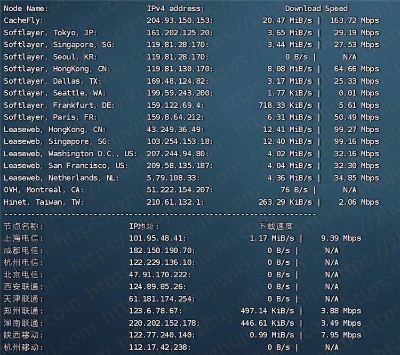
Task: Click the '下载速度' header text
Action: 275,226
